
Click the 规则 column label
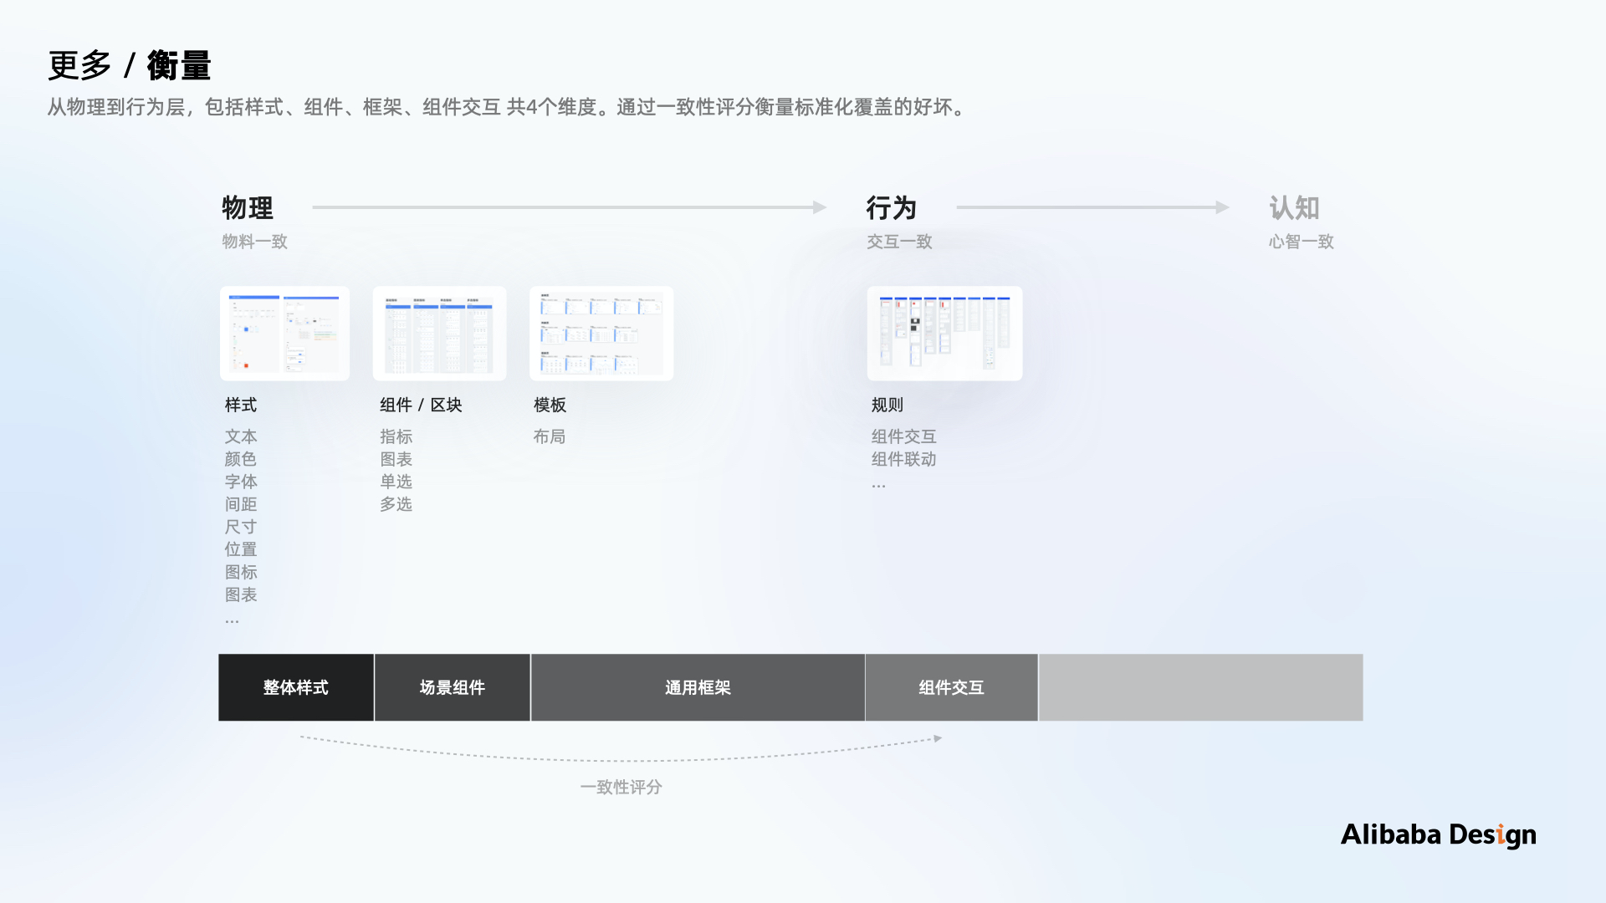point(887,405)
